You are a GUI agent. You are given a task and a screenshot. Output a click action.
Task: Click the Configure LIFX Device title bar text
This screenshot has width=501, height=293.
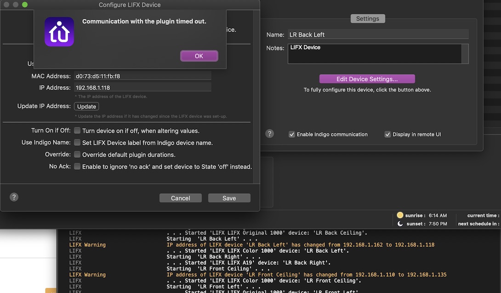[130, 5]
